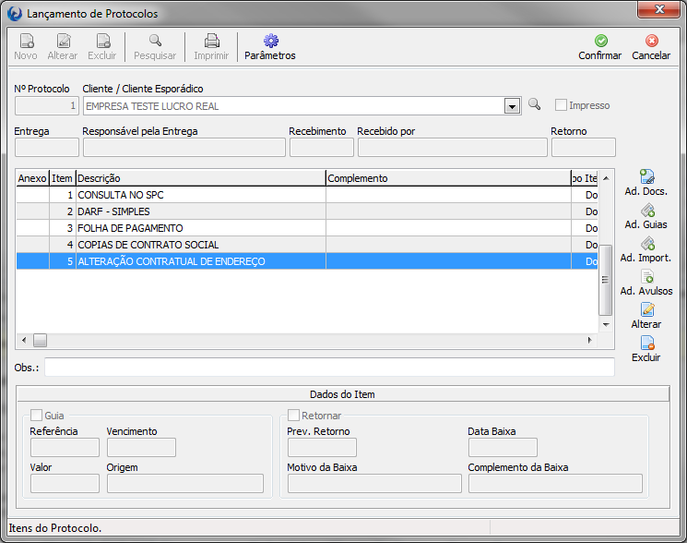
Task: Click the Recebido por field
Action: coord(453,148)
